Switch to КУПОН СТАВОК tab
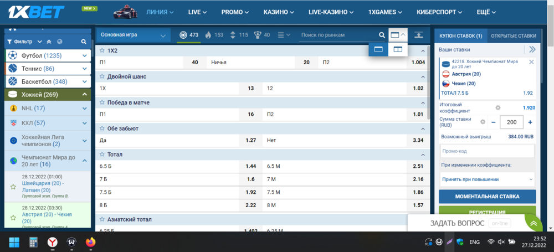Screen dimensions: 554x252 point(460,35)
